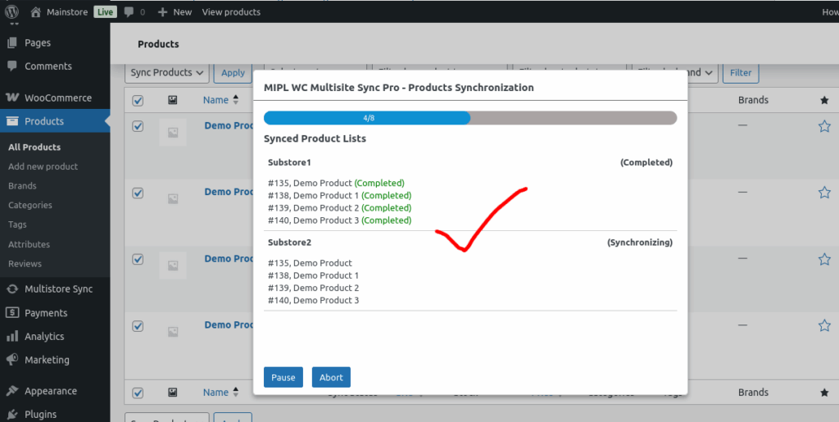Click the featured star icon in footer
This screenshot has height=422, width=839.
point(824,393)
